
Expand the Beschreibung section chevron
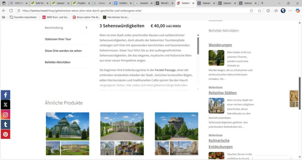tap(86, 28)
